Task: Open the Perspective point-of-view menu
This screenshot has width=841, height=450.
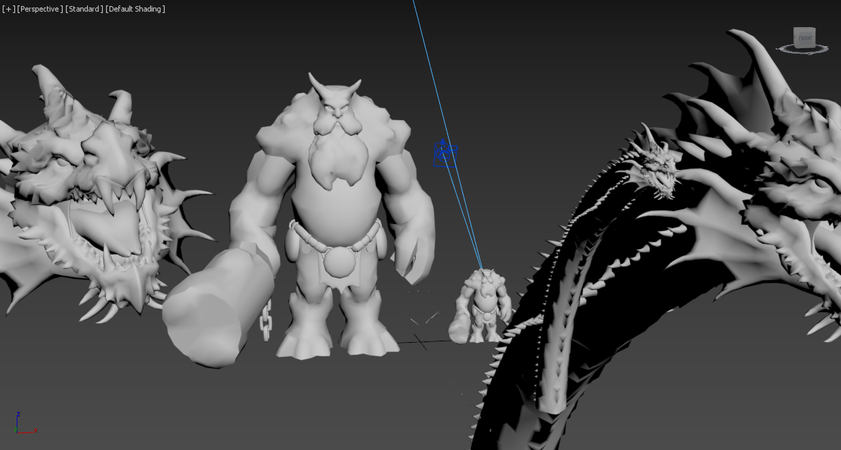Action: (39, 9)
